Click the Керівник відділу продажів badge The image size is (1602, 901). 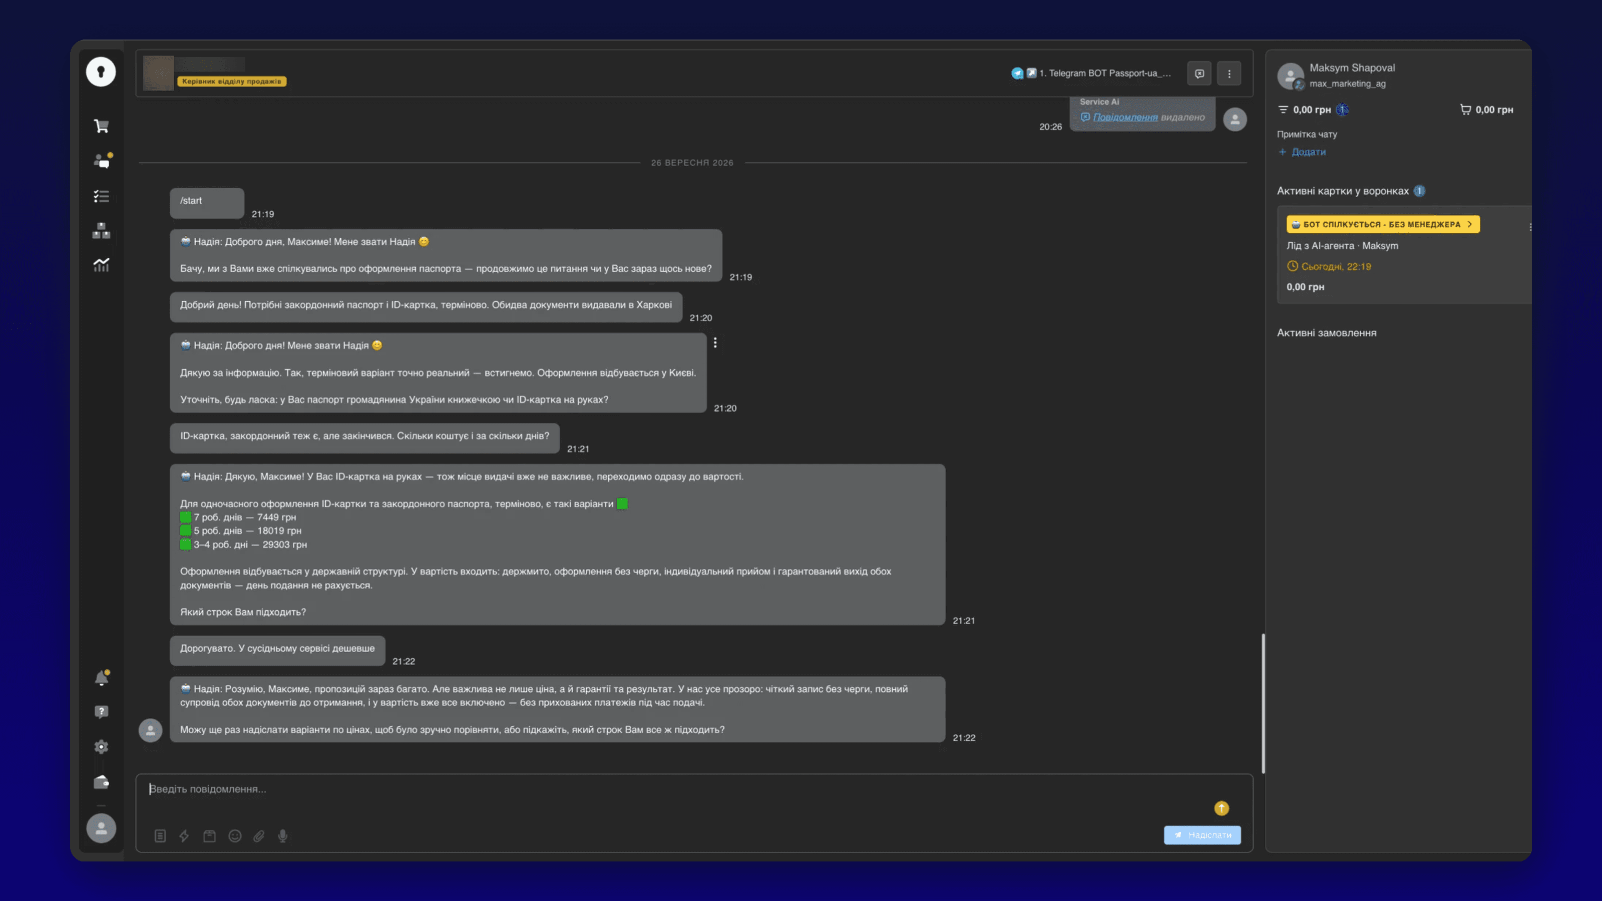point(232,81)
